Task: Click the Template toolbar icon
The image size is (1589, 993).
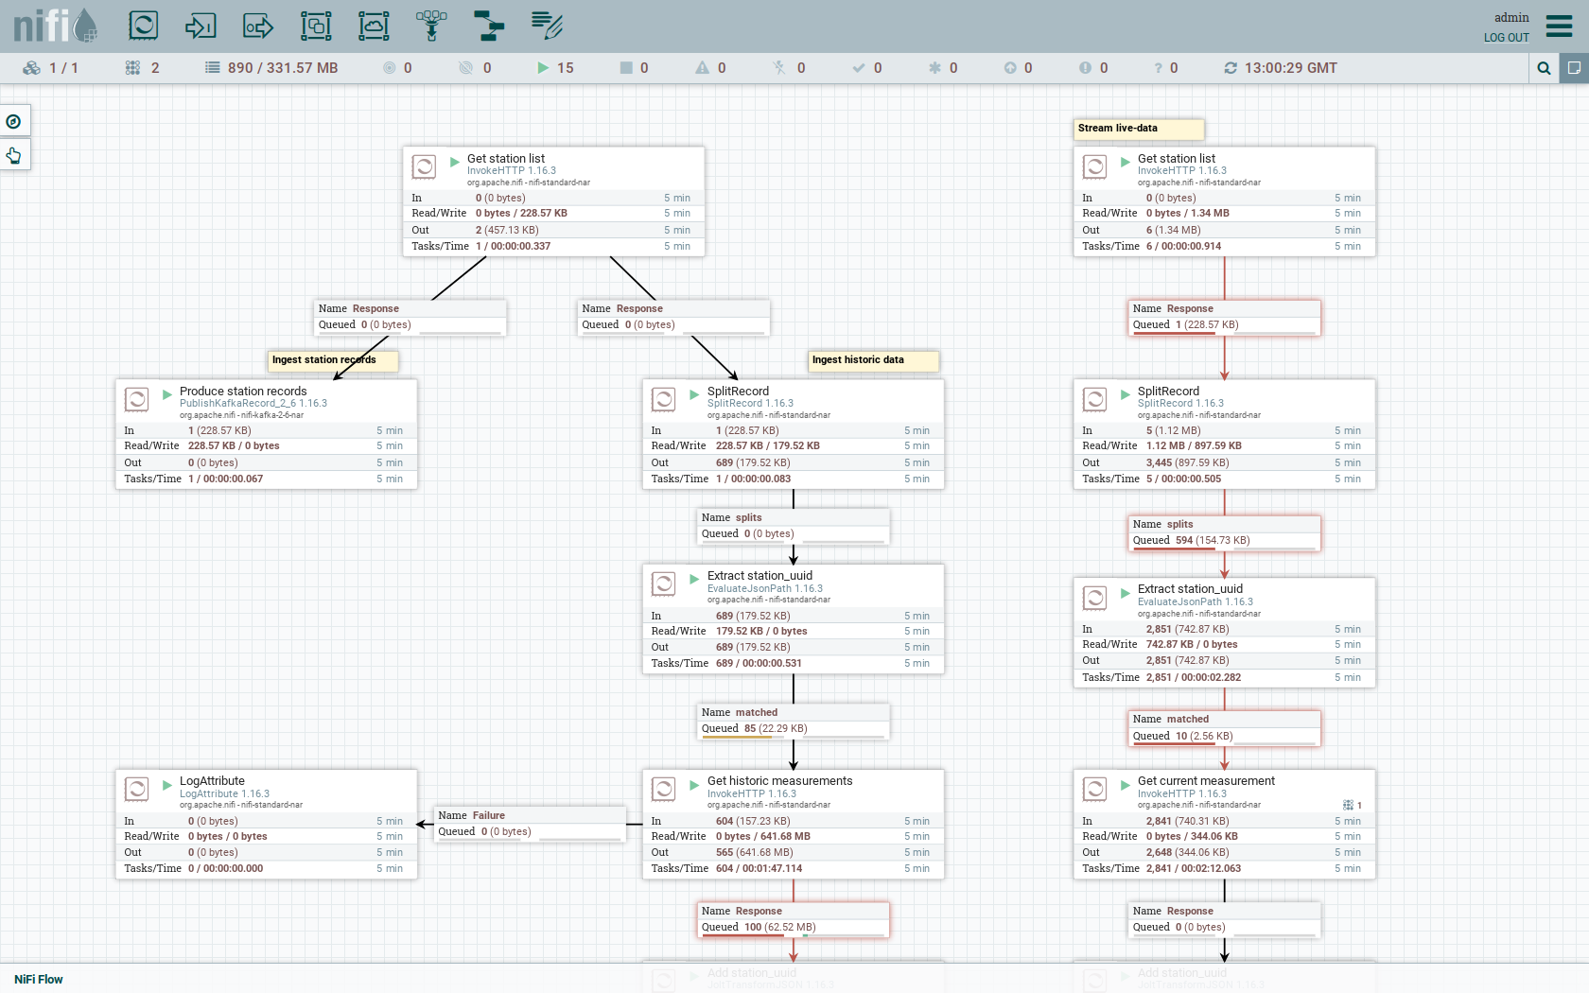Action: [x=489, y=26]
